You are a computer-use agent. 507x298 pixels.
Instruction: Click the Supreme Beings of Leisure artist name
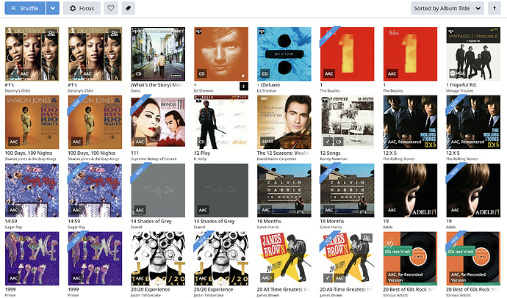(x=154, y=159)
